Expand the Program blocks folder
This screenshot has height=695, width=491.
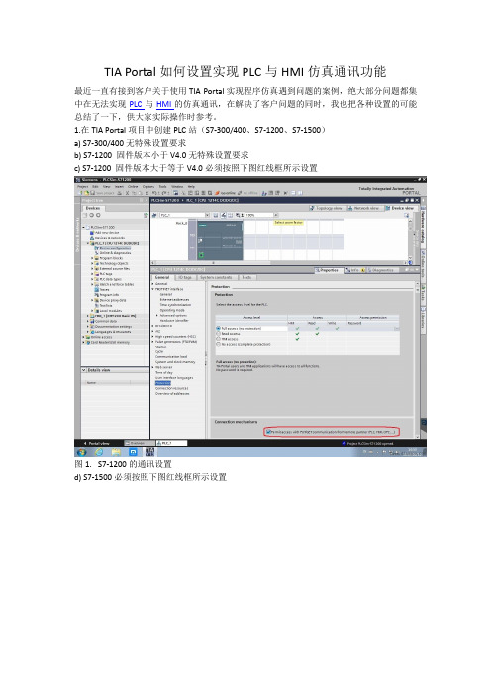pos(92,258)
